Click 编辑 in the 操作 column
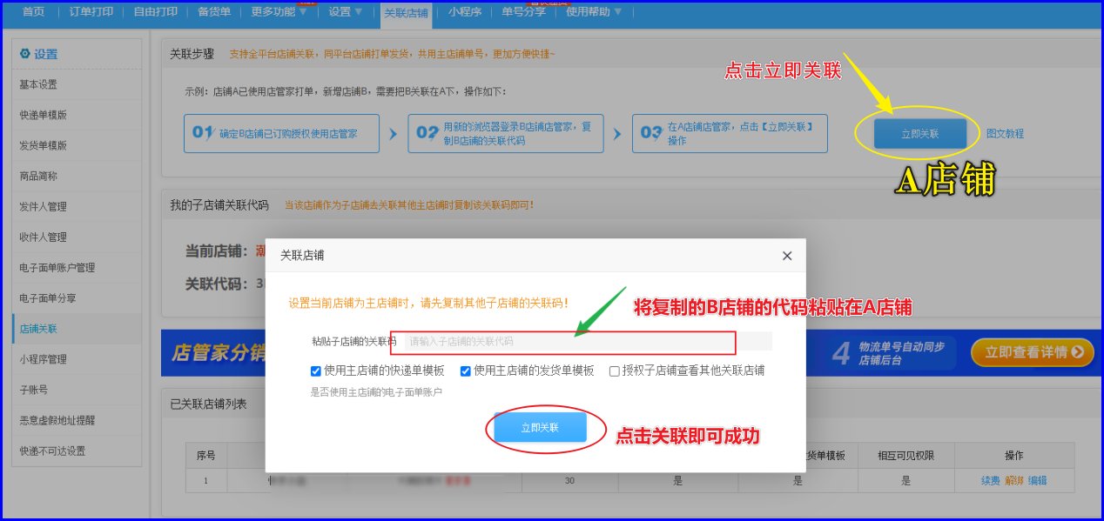Image resolution: width=1104 pixels, height=521 pixels. click(1037, 480)
